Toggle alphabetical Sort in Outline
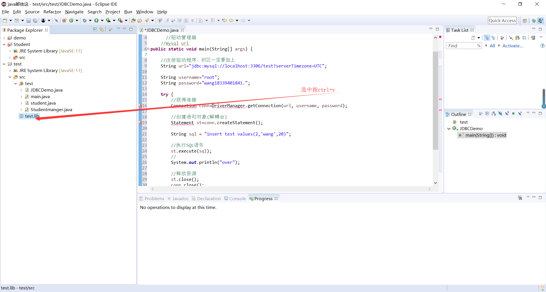 click(x=493, y=114)
